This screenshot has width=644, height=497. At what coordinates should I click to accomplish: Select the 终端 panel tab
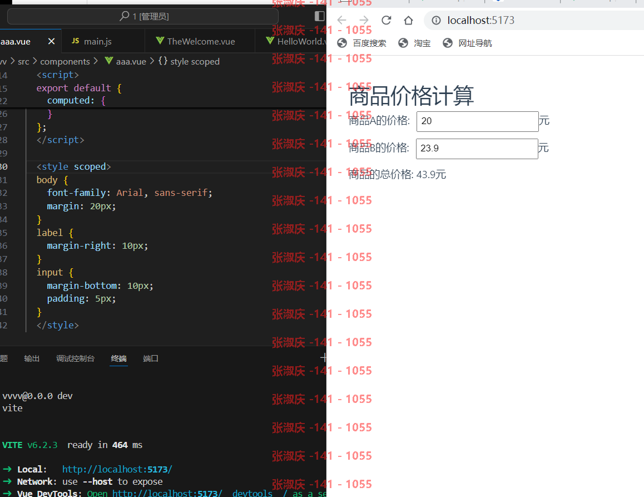118,358
